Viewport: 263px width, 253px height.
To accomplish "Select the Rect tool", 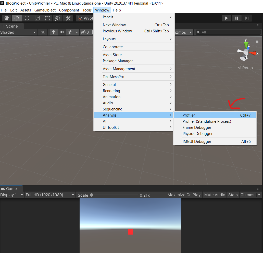I will coord(47,18).
